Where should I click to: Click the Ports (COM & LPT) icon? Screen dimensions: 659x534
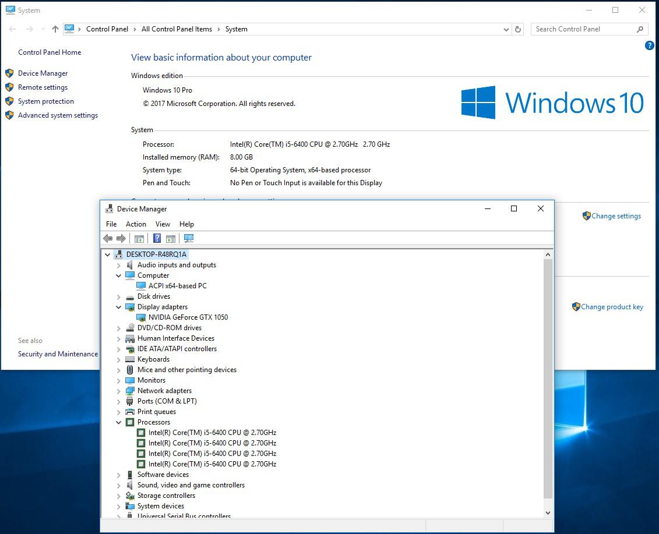pyautogui.click(x=130, y=401)
